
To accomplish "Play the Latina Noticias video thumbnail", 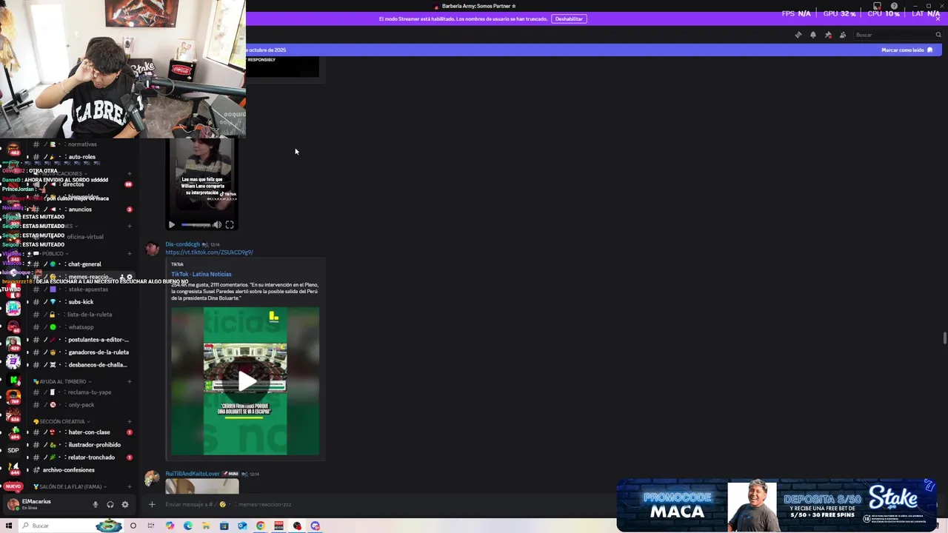I will [x=246, y=381].
